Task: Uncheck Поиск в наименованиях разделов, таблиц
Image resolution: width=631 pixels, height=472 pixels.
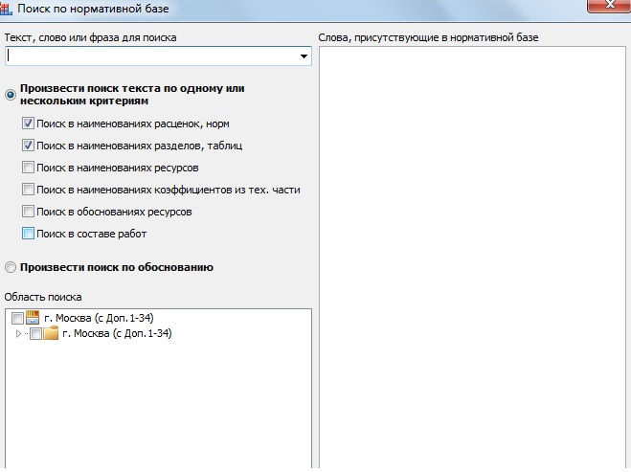Action: [29, 146]
